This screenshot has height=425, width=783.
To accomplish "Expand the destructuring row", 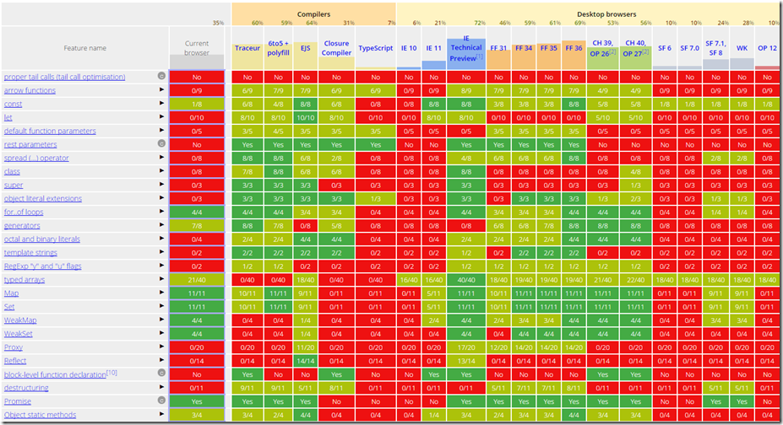I will [161, 387].
